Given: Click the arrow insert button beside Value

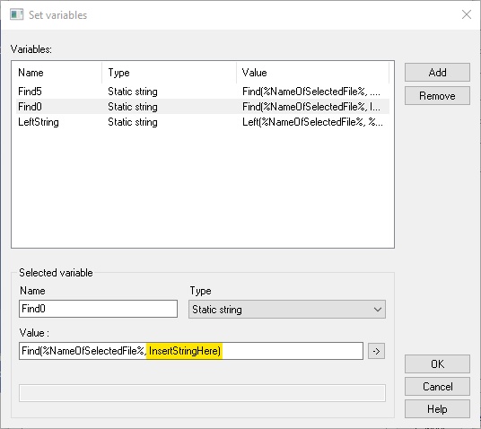Looking at the screenshot, I should pyautogui.click(x=376, y=351).
